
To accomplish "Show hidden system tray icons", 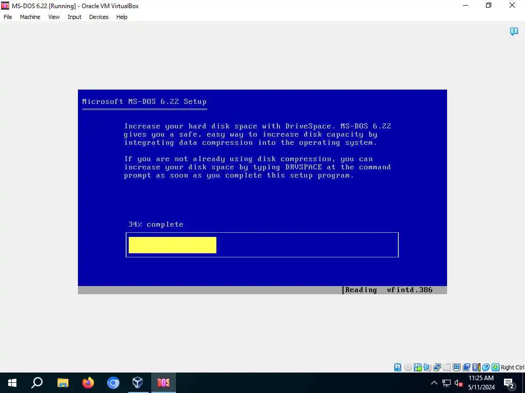I will (x=434, y=383).
